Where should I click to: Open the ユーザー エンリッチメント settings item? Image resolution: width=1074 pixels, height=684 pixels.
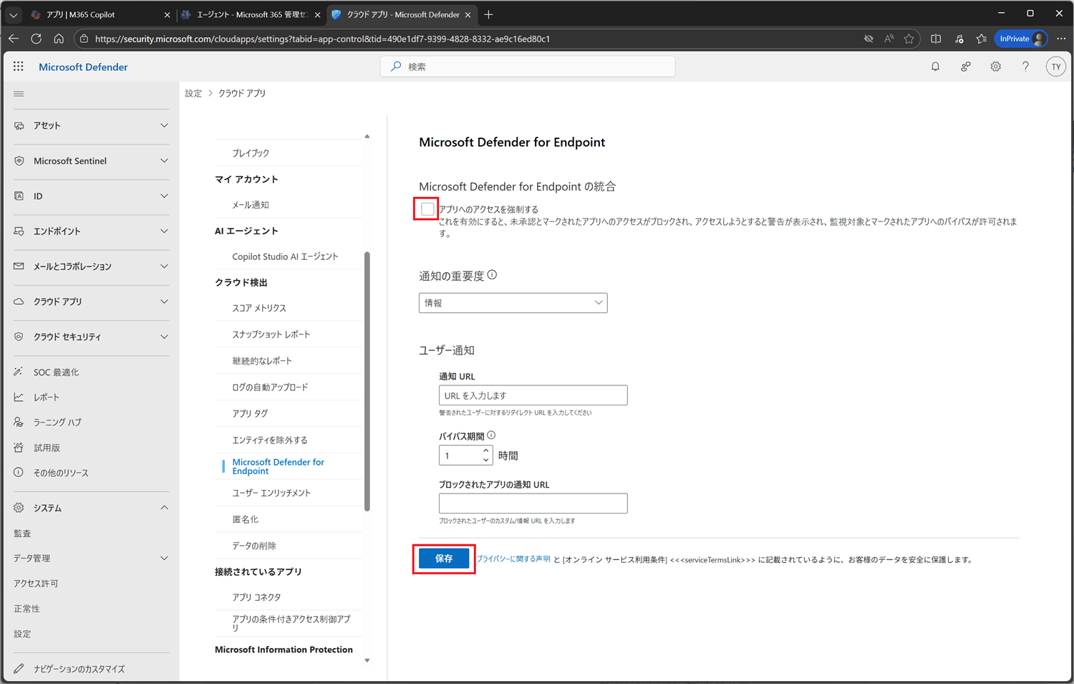271,493
